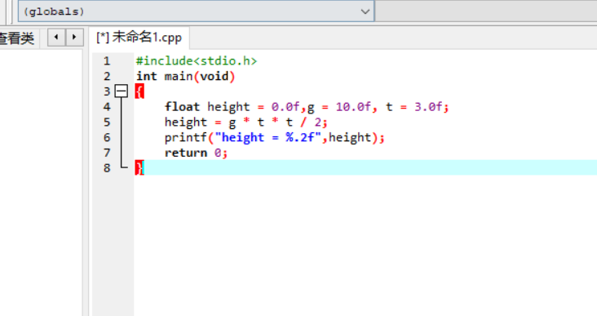
Task: Switch to the 查看类 panel tab
Action: 17,38
